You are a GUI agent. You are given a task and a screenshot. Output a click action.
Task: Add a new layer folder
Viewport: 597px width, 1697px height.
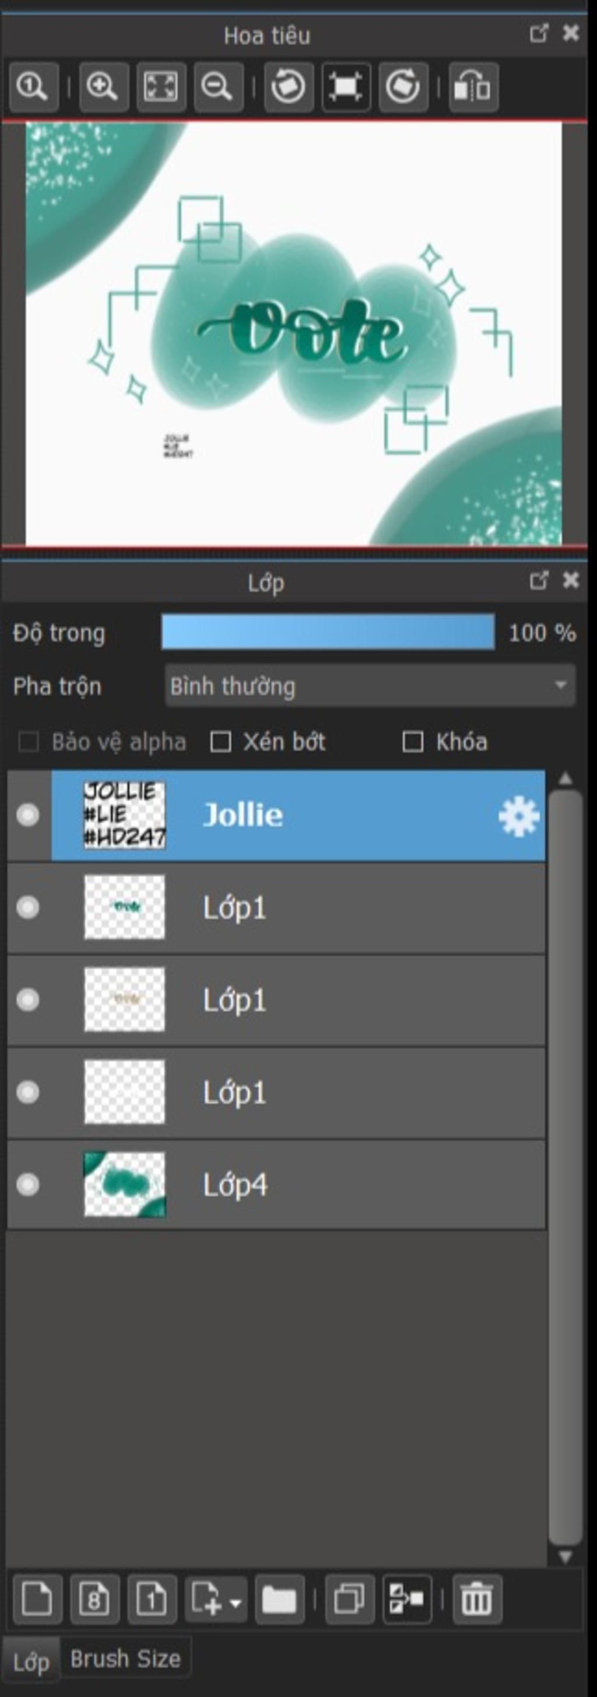(279, 1599)
